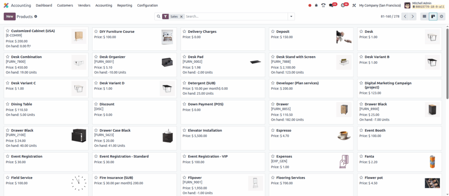Click the Espresso cup image
This screenshot has height=196, width=449.
click(x=344, y=135)
